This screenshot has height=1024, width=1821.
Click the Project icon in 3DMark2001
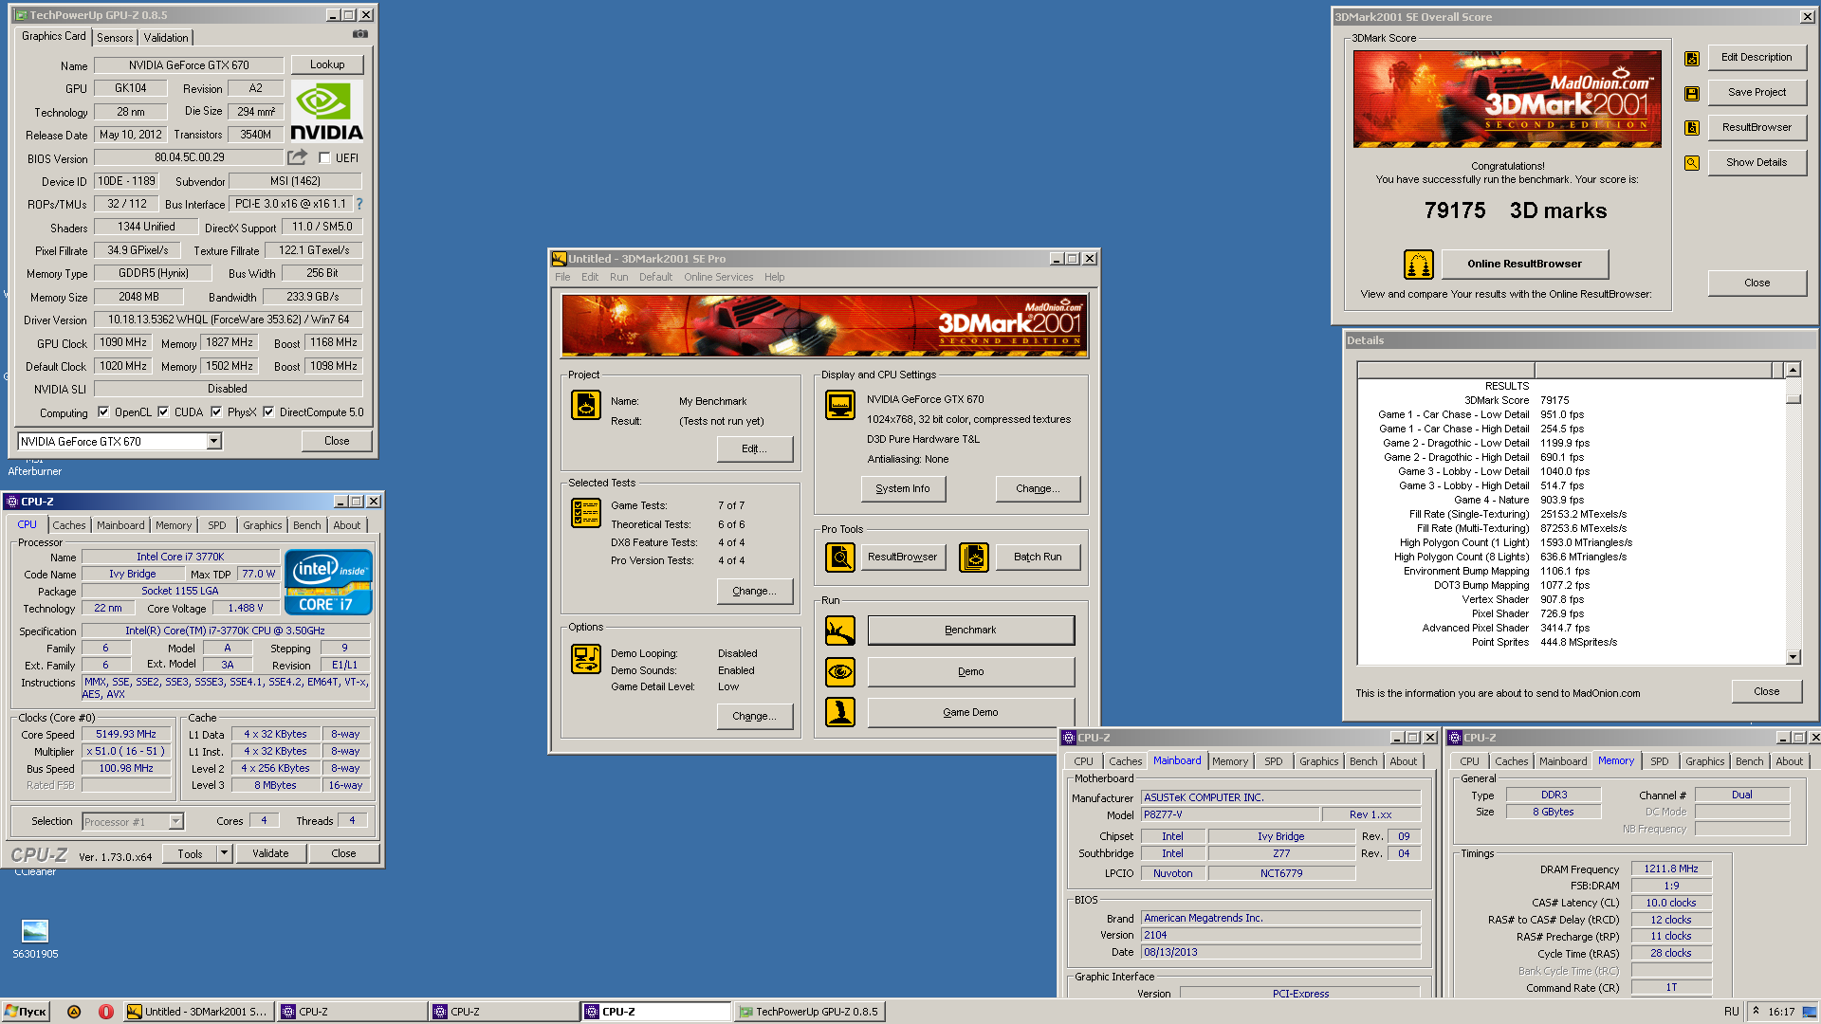point(586,405)
